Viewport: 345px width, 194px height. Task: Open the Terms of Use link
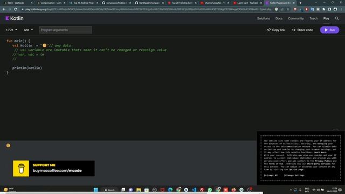click(x=277, y=164)
